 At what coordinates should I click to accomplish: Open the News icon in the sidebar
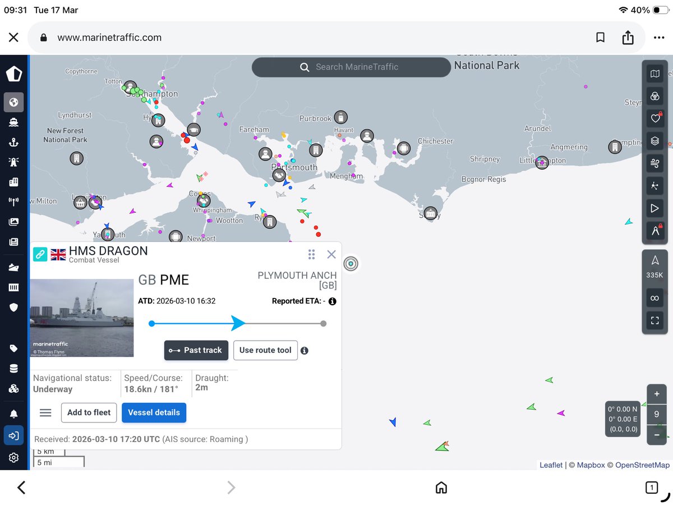pyautogui.click(x=13, y=242)
